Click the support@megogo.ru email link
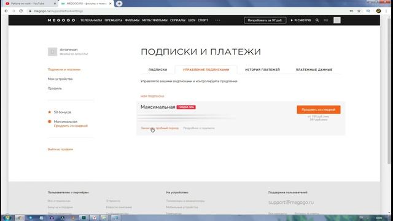 point(290,203)
